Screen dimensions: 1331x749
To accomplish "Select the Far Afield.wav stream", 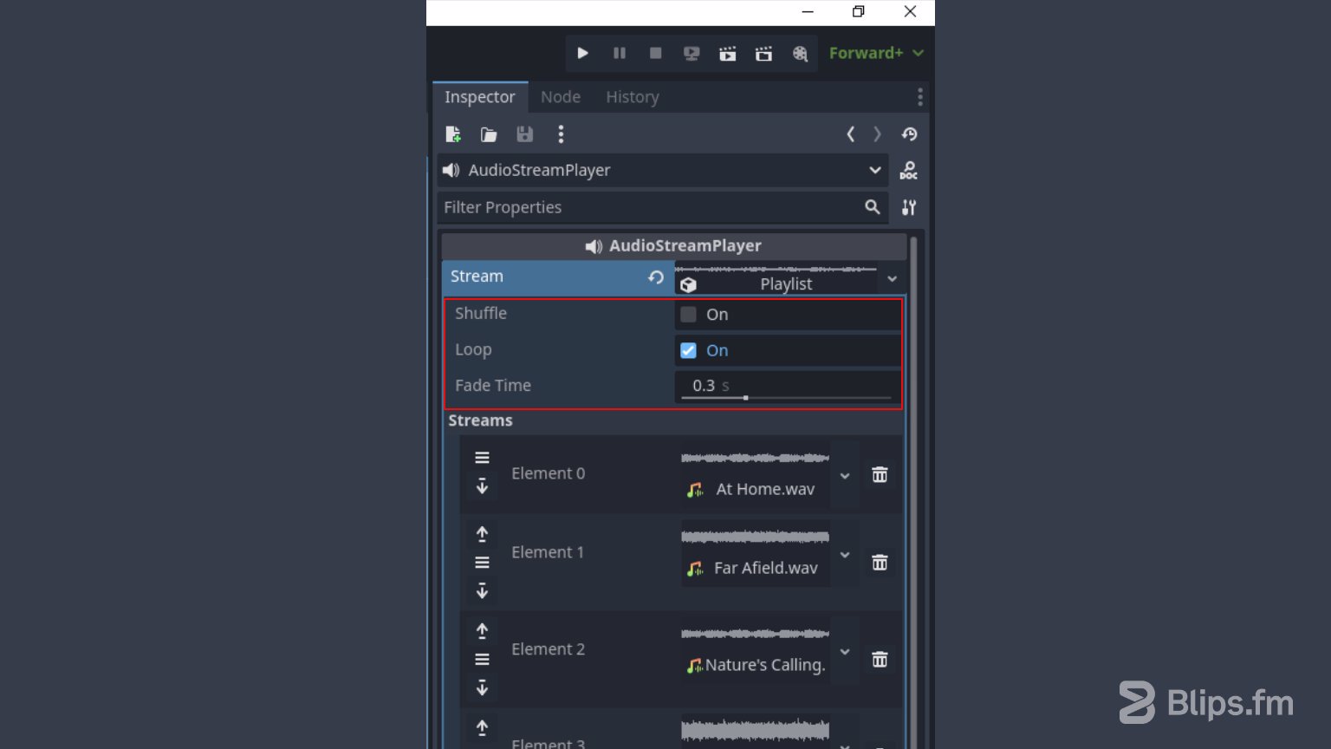I will click(x=755, y=553).
